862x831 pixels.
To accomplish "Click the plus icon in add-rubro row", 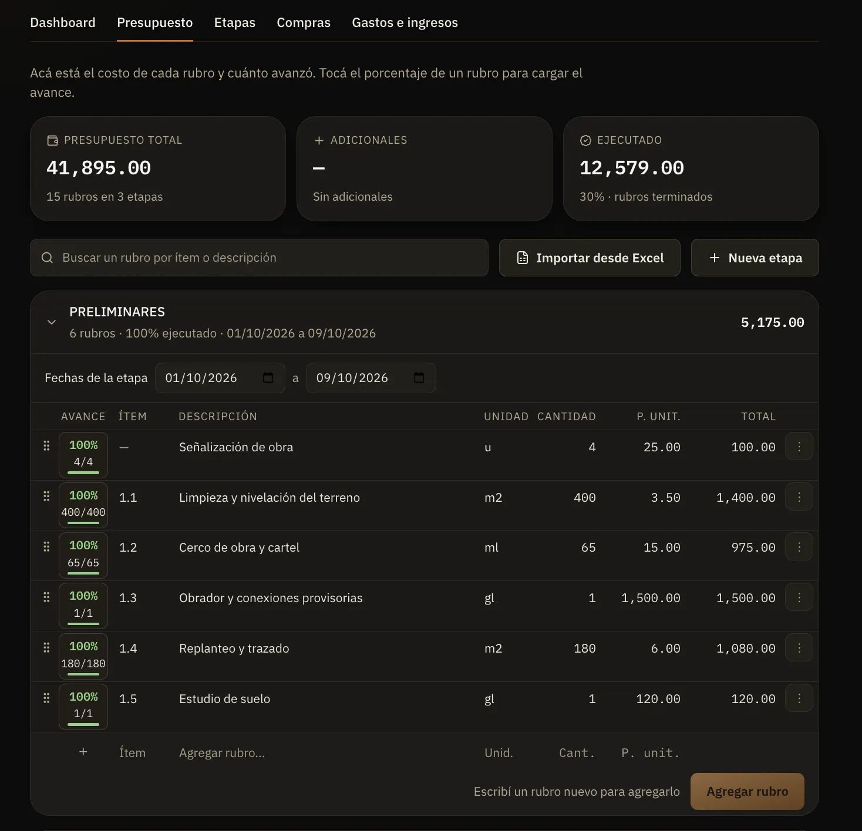I will 83,752.
